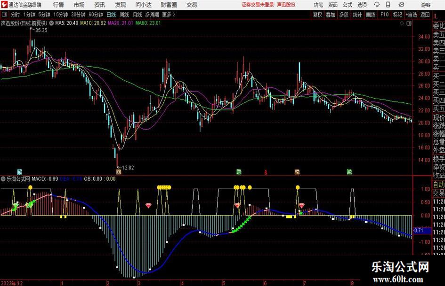Click the 多股 multi-stock button
This screenshot has height=286, width=445.
click(x=344, y=15)
